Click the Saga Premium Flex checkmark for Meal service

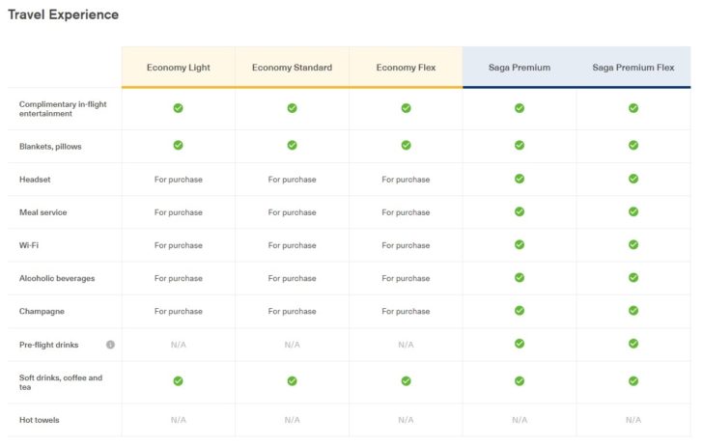633,211
